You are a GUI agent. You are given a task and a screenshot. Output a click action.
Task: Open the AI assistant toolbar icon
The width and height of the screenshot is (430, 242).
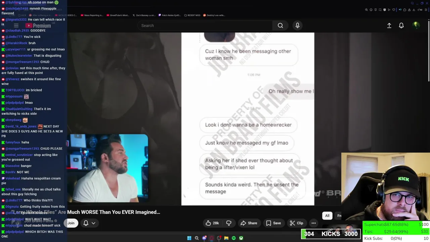click(x=420, y=10)
